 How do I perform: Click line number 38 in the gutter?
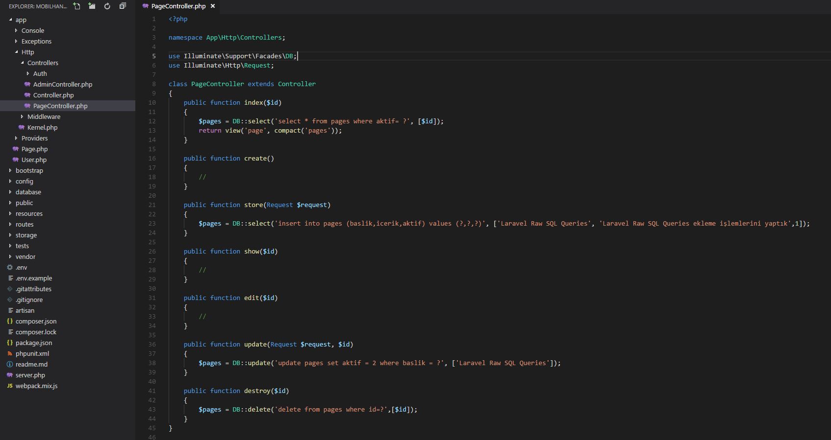tap(152, 363)
